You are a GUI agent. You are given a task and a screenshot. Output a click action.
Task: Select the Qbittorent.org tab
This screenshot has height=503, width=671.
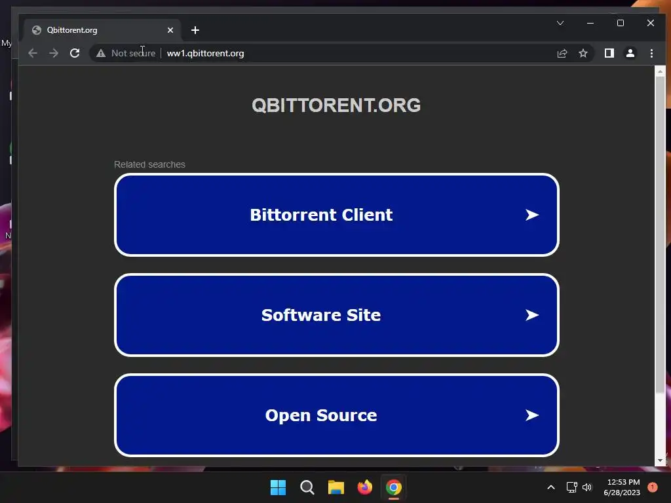tap(103, 30)
